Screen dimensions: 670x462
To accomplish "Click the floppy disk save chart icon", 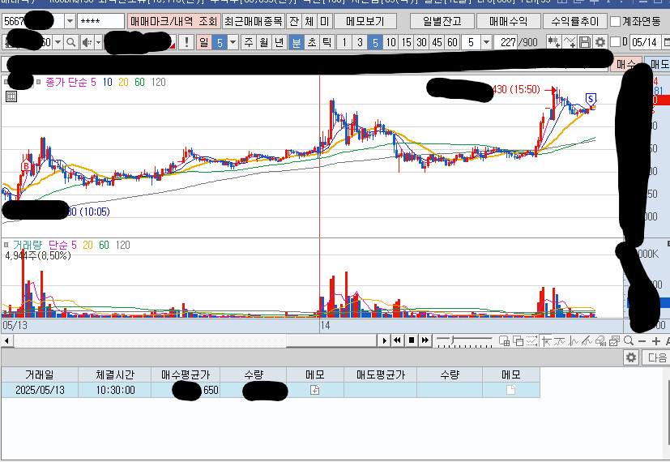I will tap(585, 42).
